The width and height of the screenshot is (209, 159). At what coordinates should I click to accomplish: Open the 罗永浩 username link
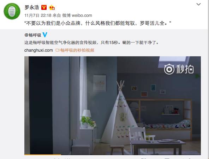pyautogui.click(x=32, y=7)
